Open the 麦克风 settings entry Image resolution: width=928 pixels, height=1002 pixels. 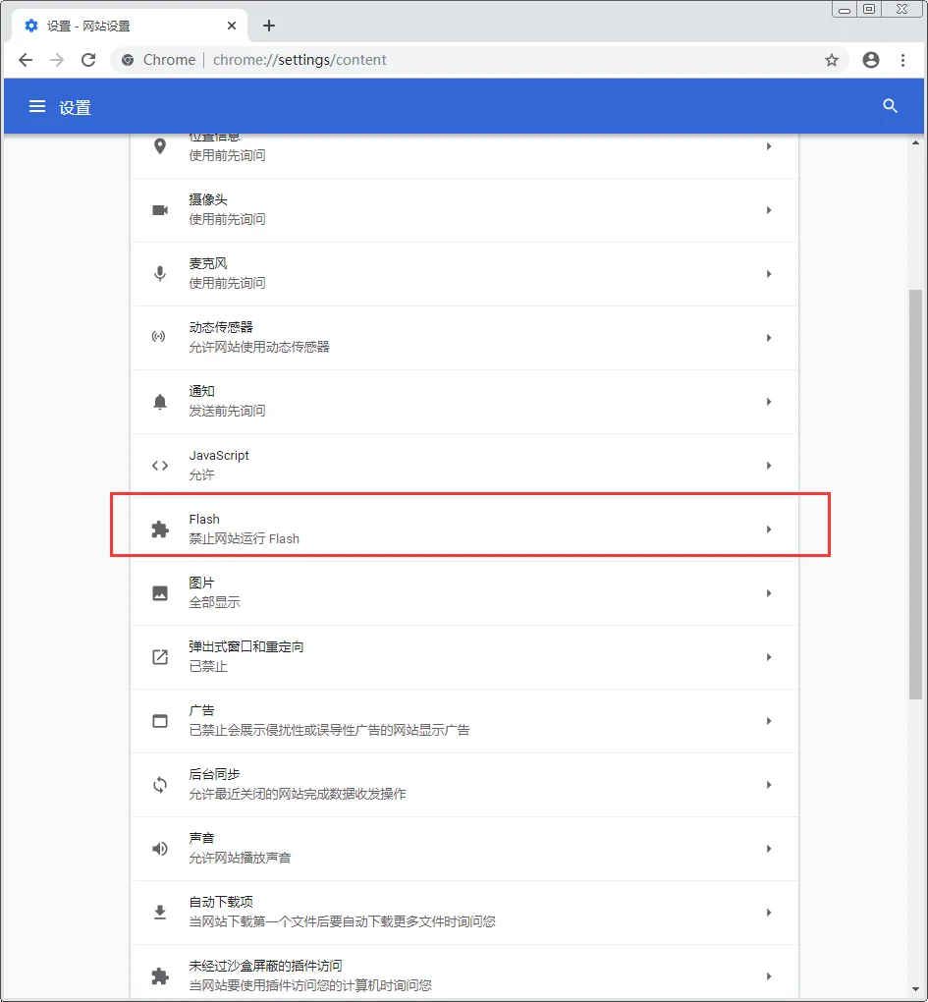pyautogui.click(x=464, y=274)
